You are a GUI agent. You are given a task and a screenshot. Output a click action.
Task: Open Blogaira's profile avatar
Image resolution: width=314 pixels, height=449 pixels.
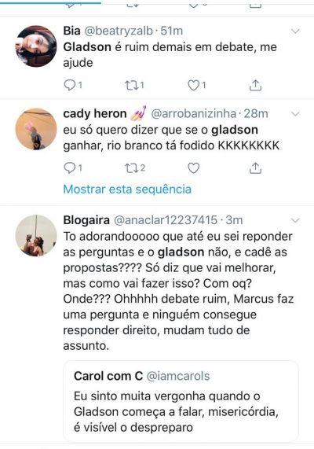pyautogui.click(x=36, y=235)
